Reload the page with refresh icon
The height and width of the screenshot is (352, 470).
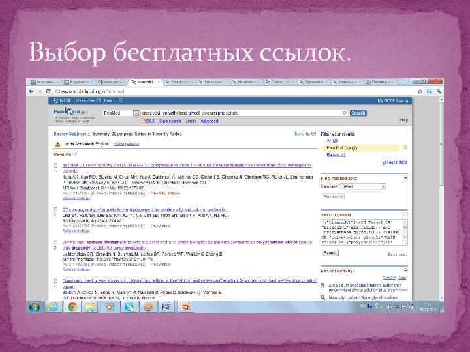pyautogui.click(x=48, y=91)
